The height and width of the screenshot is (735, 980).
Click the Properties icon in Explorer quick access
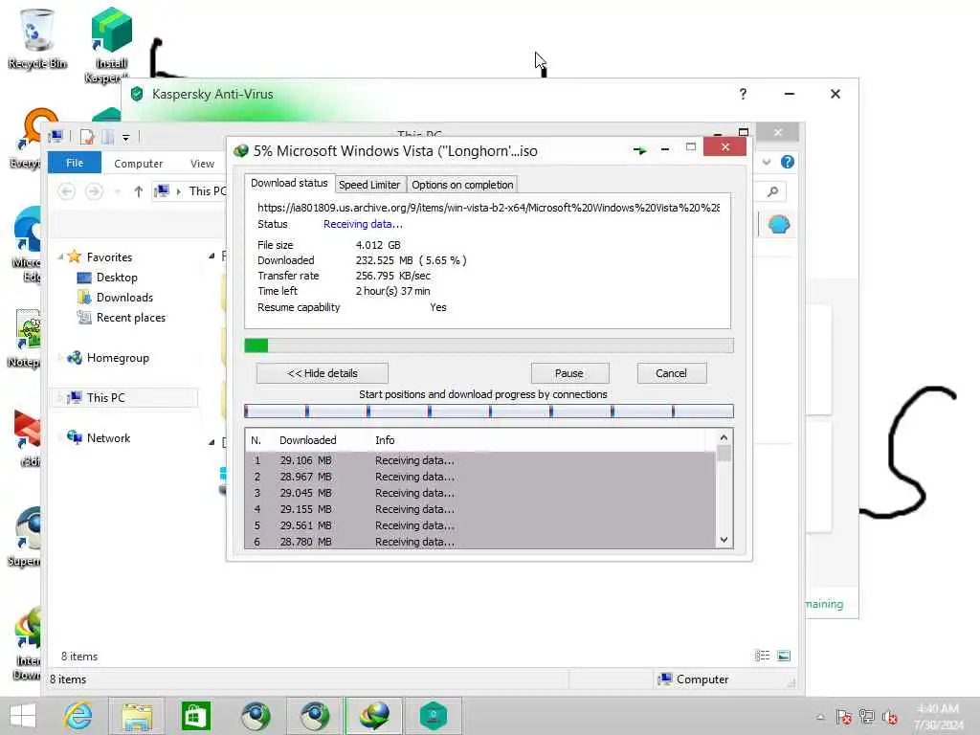[x=87, y=137]
